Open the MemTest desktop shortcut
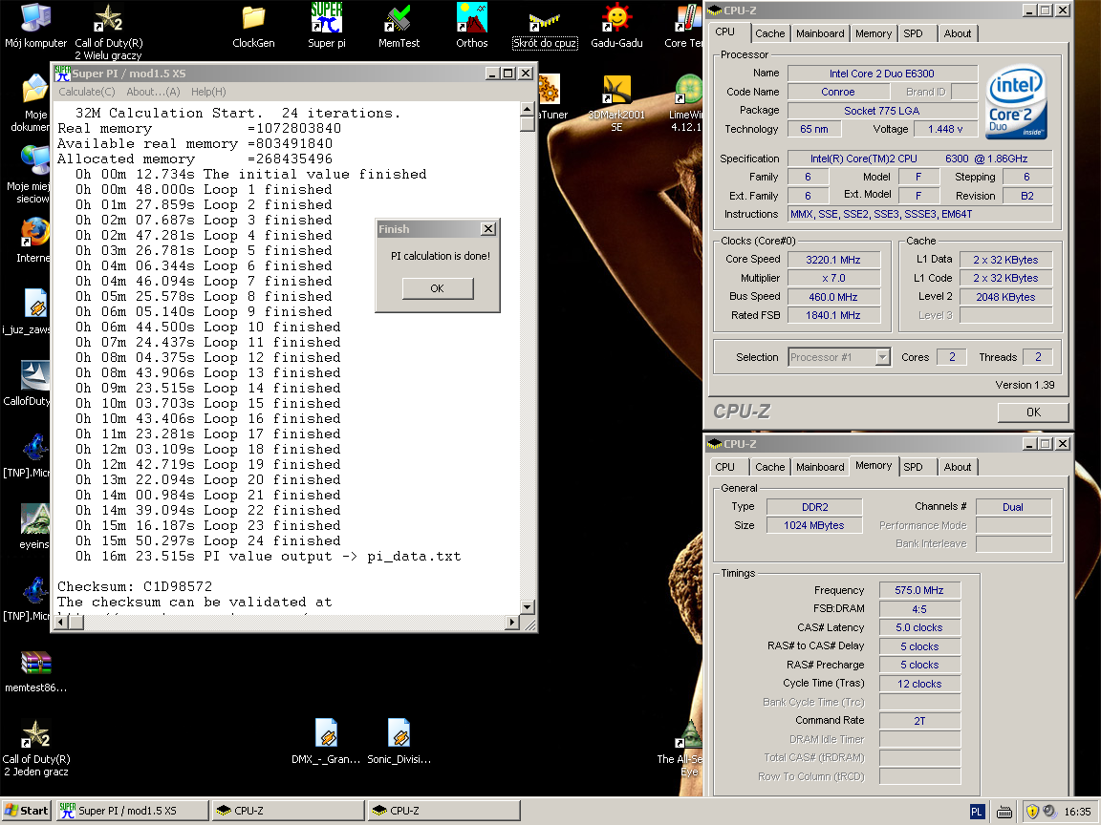This screenshot has height=825, width=1101. point(399,18)
